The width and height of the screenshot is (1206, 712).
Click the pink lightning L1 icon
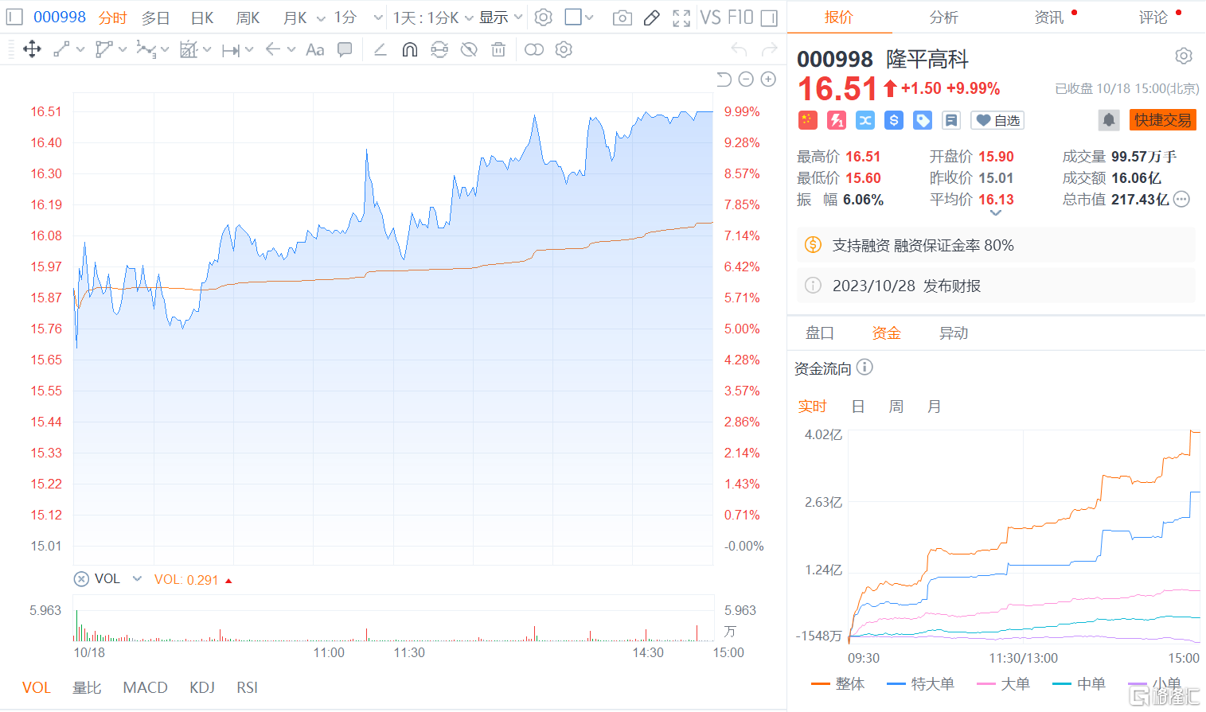[x=837, y=120]
